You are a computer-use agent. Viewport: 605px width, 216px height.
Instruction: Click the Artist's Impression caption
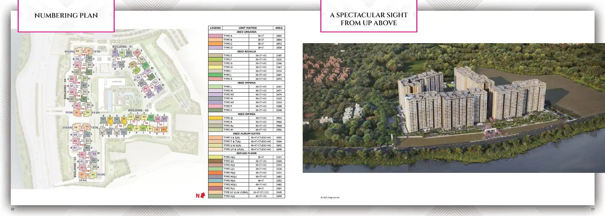click(x=330, y=197)
